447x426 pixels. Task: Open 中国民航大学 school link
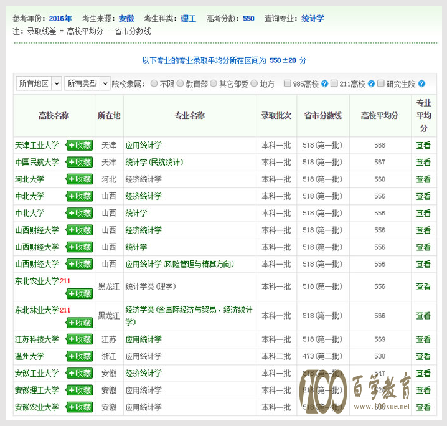(x=37, y=162)
